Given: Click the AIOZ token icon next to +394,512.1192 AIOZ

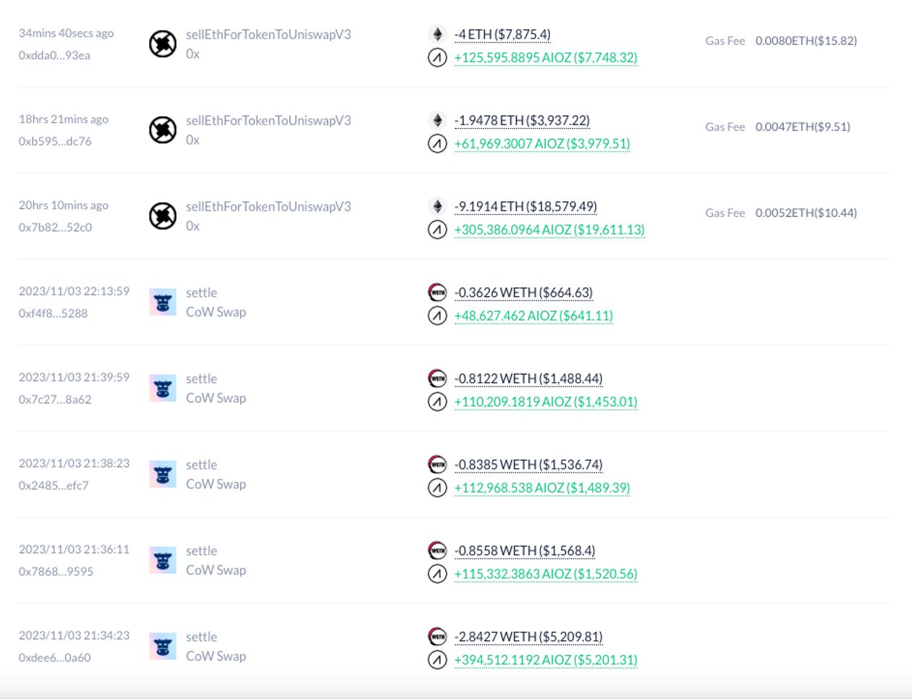Looking at the screenshot, I should (437, 660).
